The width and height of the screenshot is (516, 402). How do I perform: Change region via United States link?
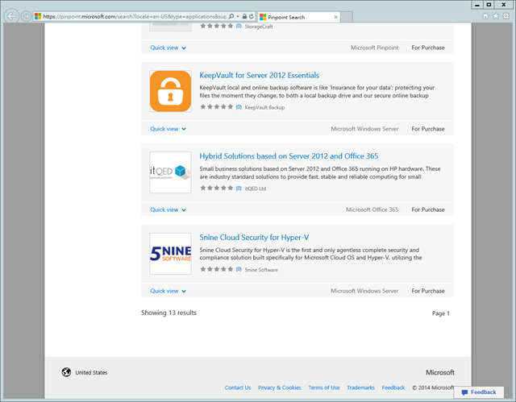(x=91, y=373)
